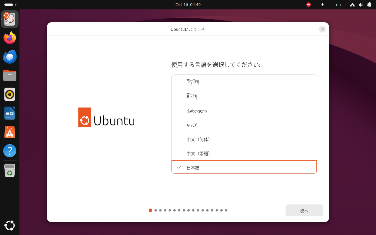The width and height of the screenshot is (376, 235).
Task: Show applications via the Ubuntu logo button
Action: pos(10,225)
